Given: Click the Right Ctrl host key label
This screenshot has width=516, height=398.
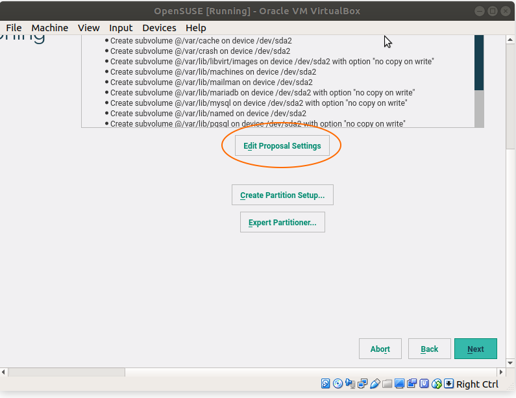Looking at the screenshot, I should pyautogui.click(x=477, y=384).
